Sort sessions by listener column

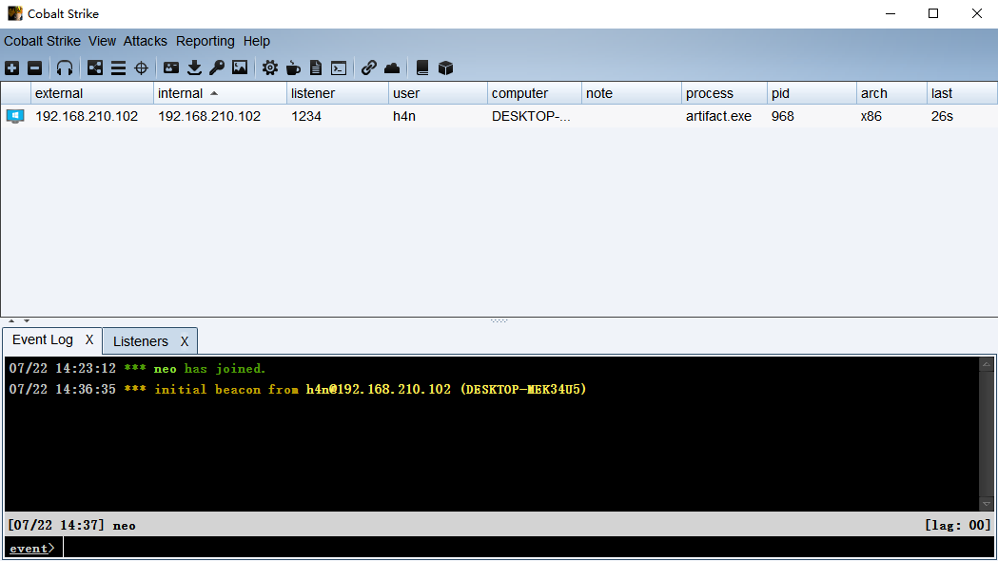(x=338, y=93)
